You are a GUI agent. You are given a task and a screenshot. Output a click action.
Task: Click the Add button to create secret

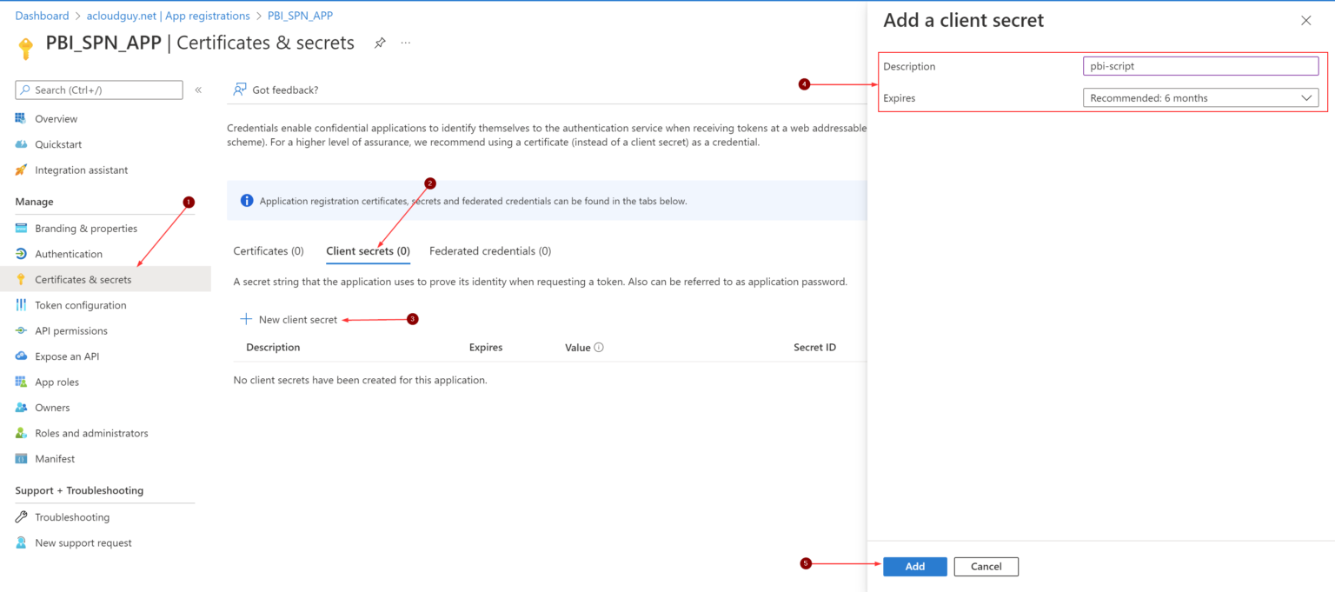coord(914,566)
